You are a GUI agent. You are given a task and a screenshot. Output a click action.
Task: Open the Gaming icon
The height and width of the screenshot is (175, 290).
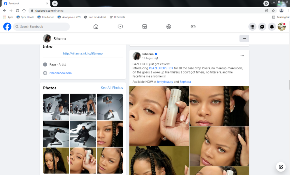pyautogui.click(x=193, y=27)
